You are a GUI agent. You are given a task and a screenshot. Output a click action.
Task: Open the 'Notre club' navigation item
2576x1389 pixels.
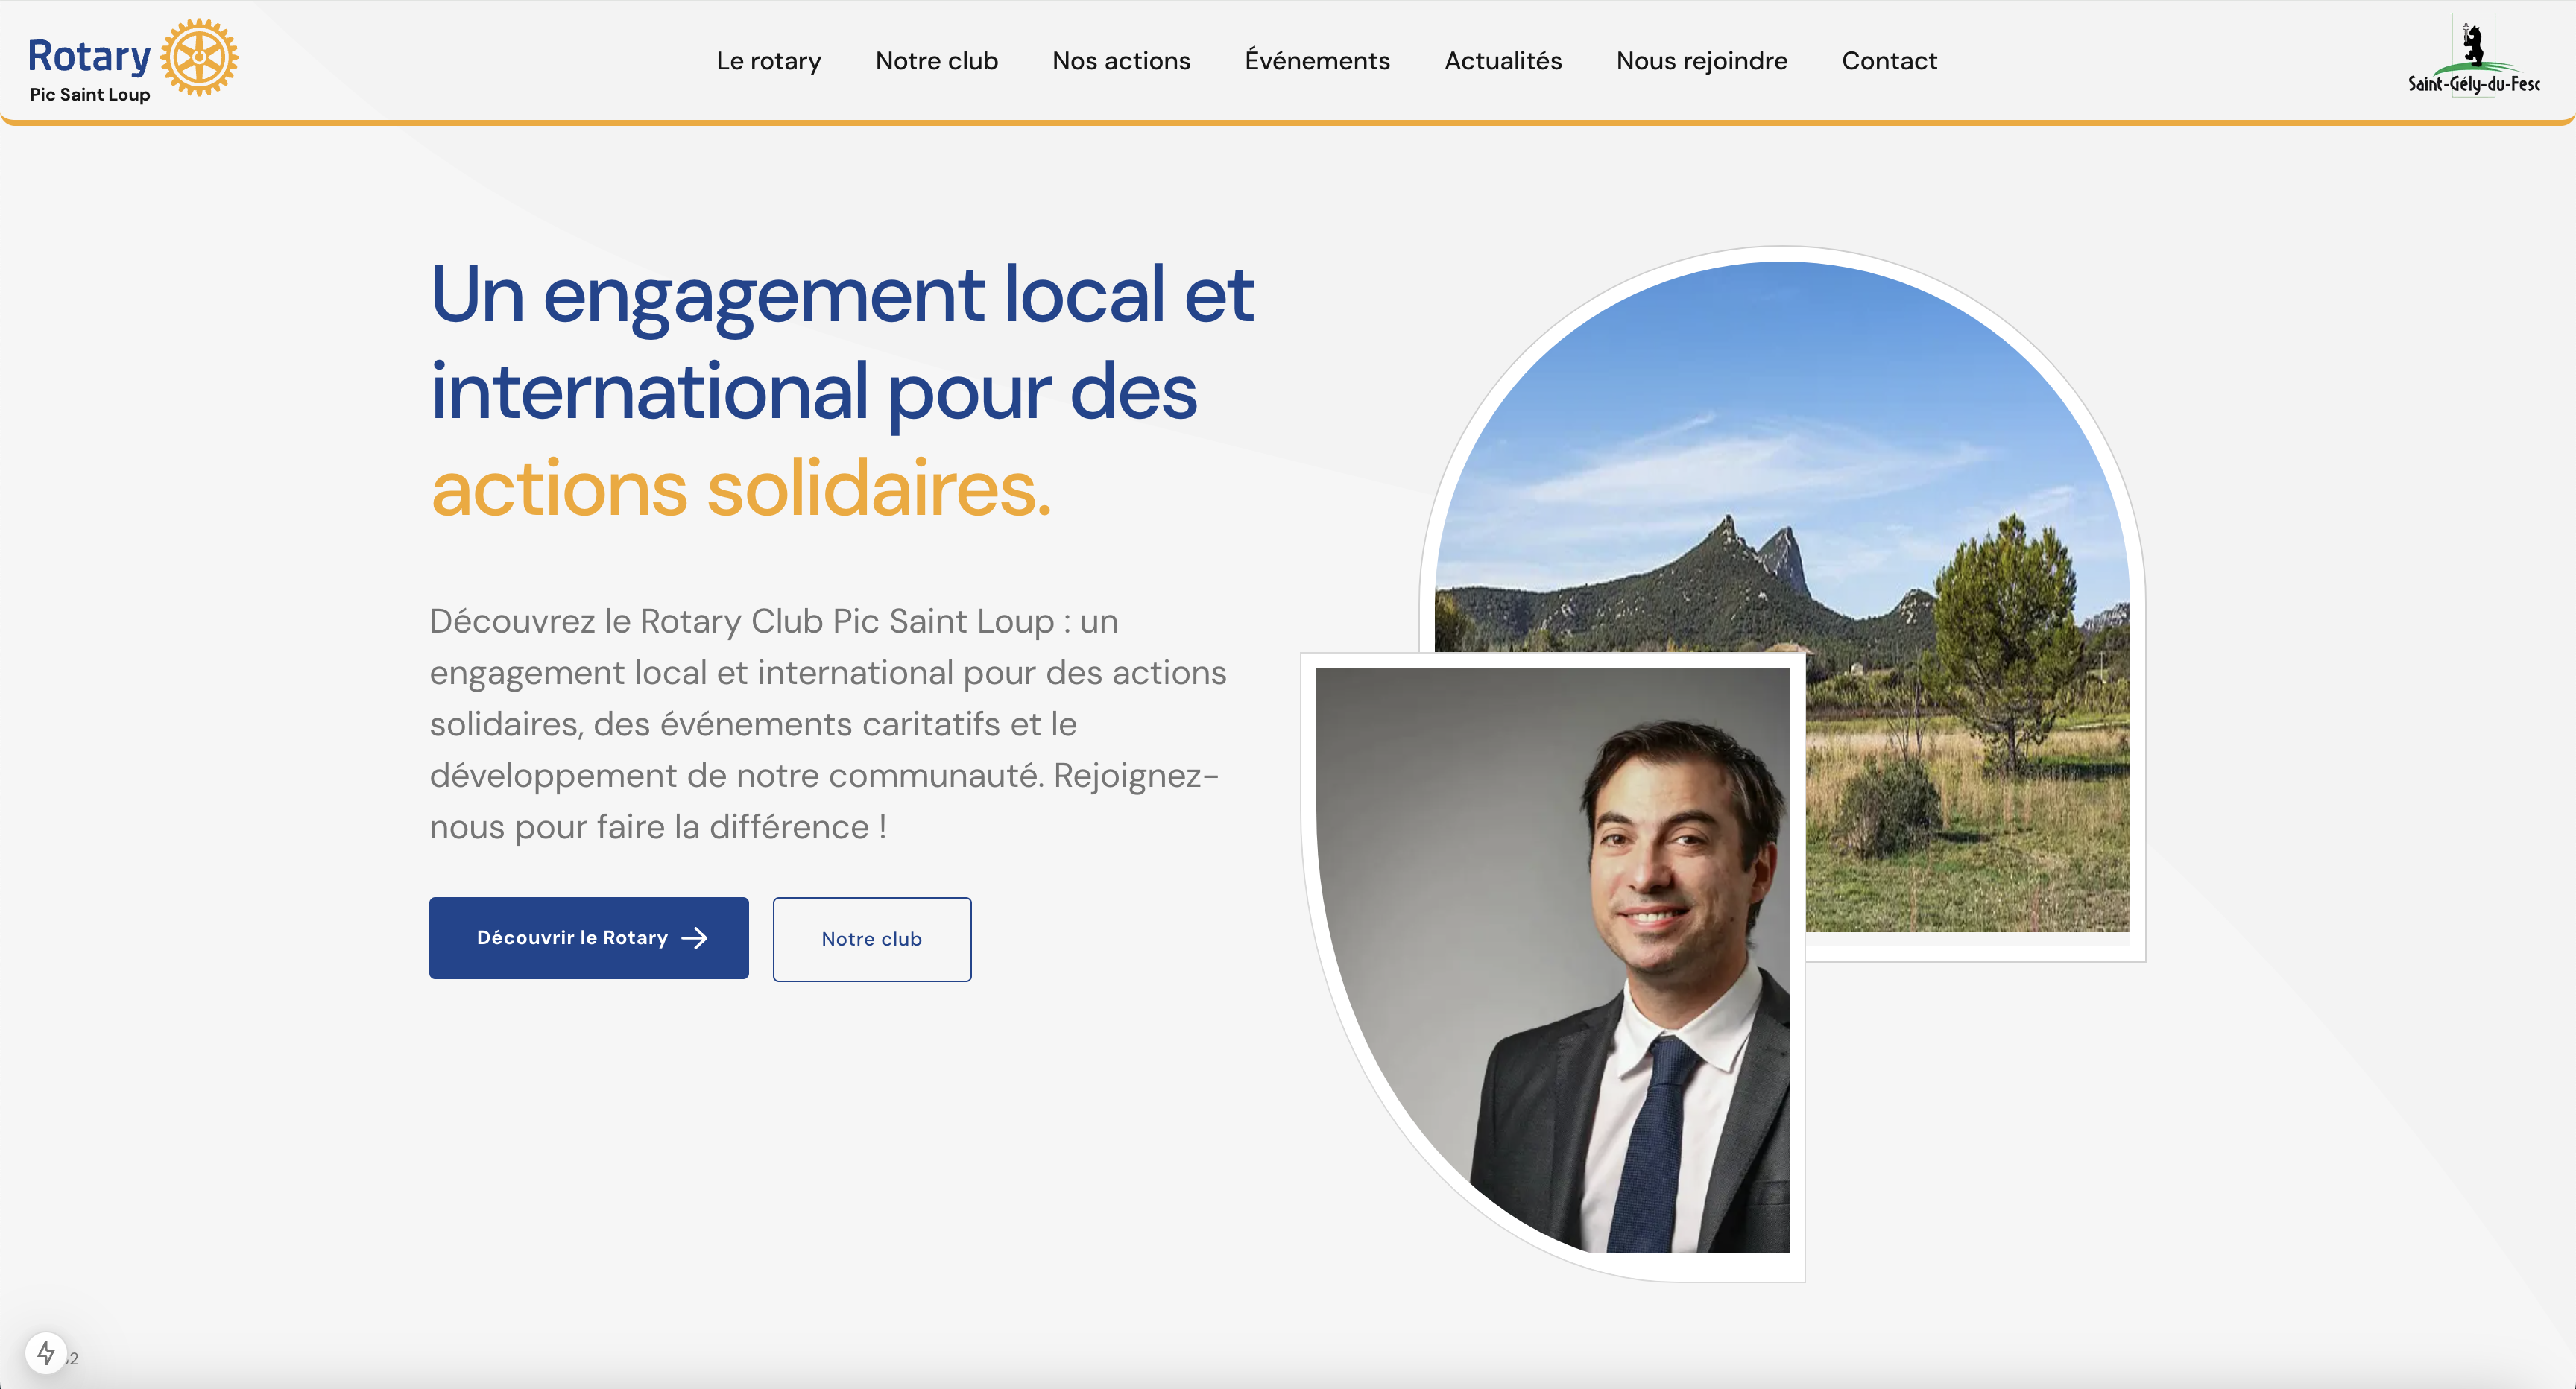(936, 61)
